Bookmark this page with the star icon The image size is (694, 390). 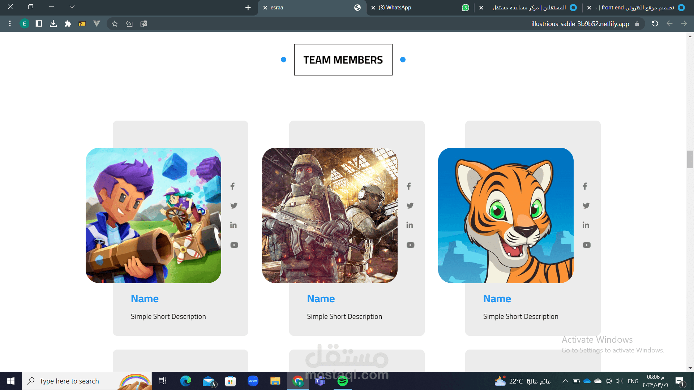pyautogui.click(x=115, y=23)
